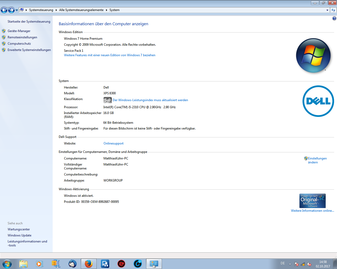Open Computerschutz settings
The height and width of the screenshot is (269, 337).
point(19,44)
